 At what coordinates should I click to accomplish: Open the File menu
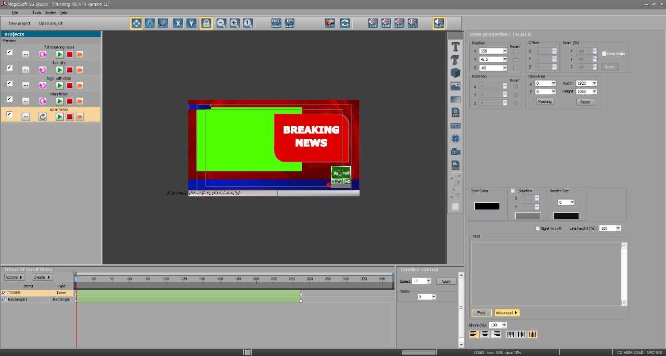pos(15,12)
